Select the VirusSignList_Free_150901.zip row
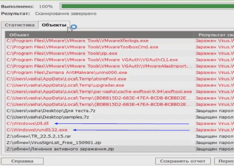This screenshot has height=166, width=234. pyautogui.click(x=54, y=143)
